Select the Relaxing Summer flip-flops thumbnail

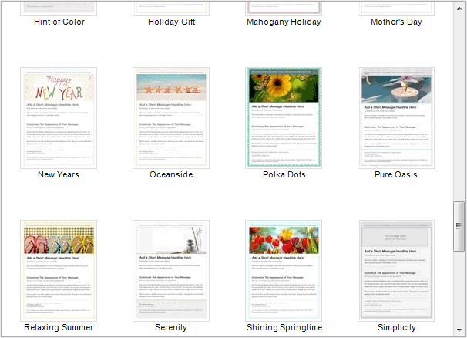coord(59,270)
